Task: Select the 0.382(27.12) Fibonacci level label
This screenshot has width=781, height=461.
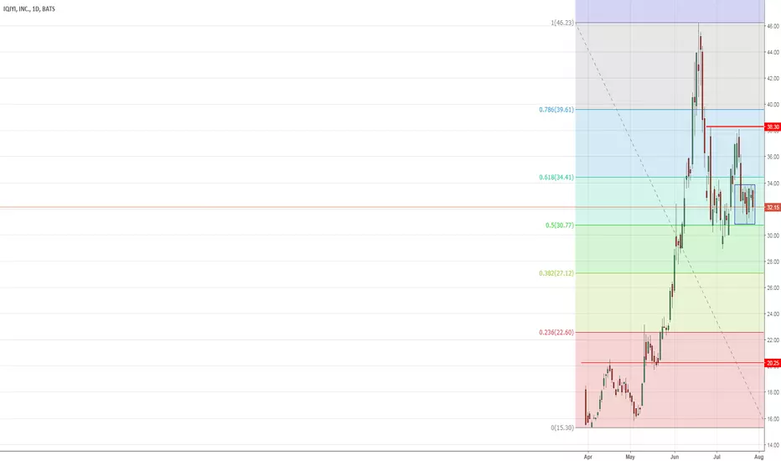Action: [556, 273]
